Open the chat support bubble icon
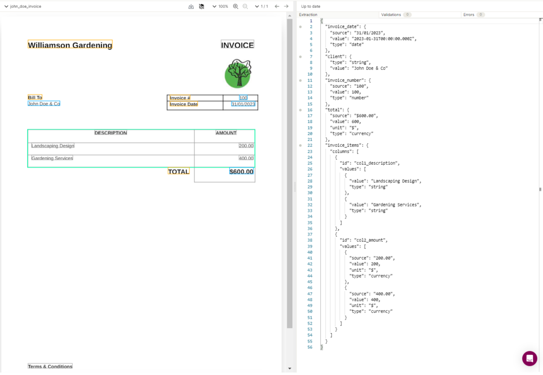Image resolution: width=543 pixels, height=375 pixels. 530,358
